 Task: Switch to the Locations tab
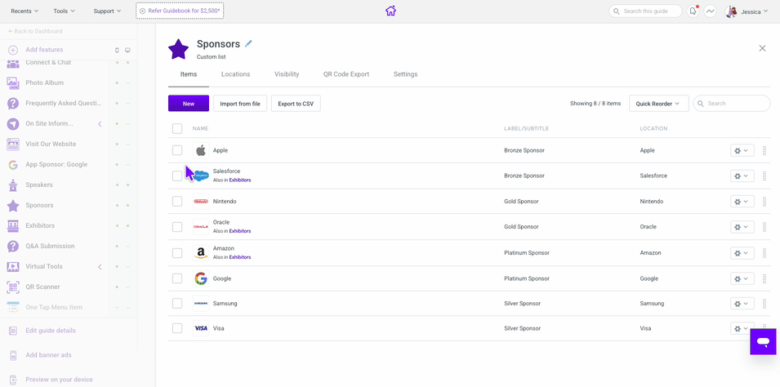pos(236,74)
